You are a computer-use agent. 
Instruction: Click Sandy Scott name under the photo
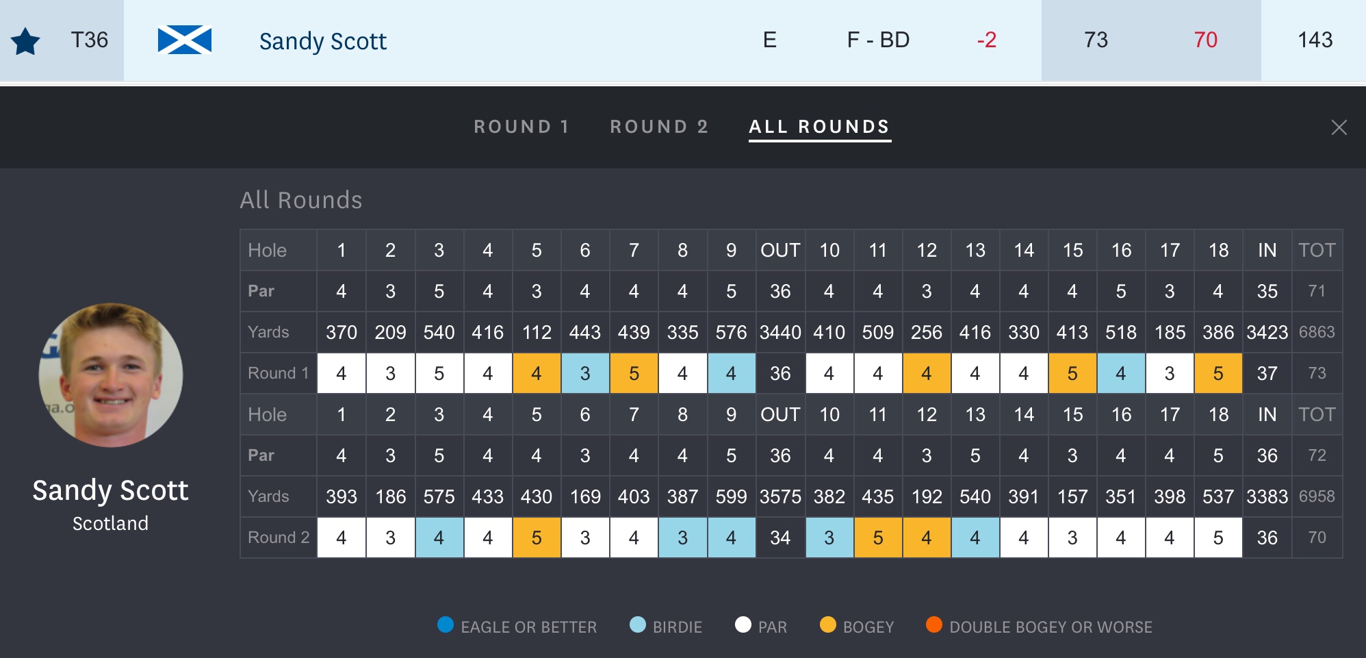111,490
